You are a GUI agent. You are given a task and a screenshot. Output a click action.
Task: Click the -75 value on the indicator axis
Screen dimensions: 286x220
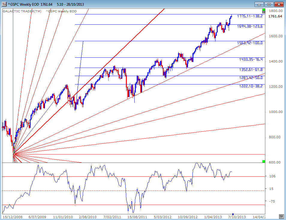click(x=272, y=201)
